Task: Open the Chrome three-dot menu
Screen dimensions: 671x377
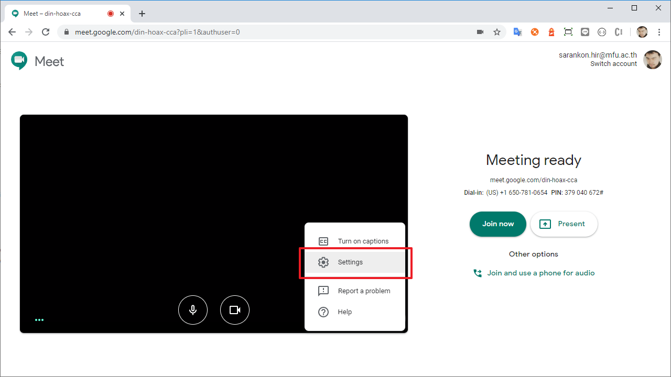Action: [x=659, y=32]
